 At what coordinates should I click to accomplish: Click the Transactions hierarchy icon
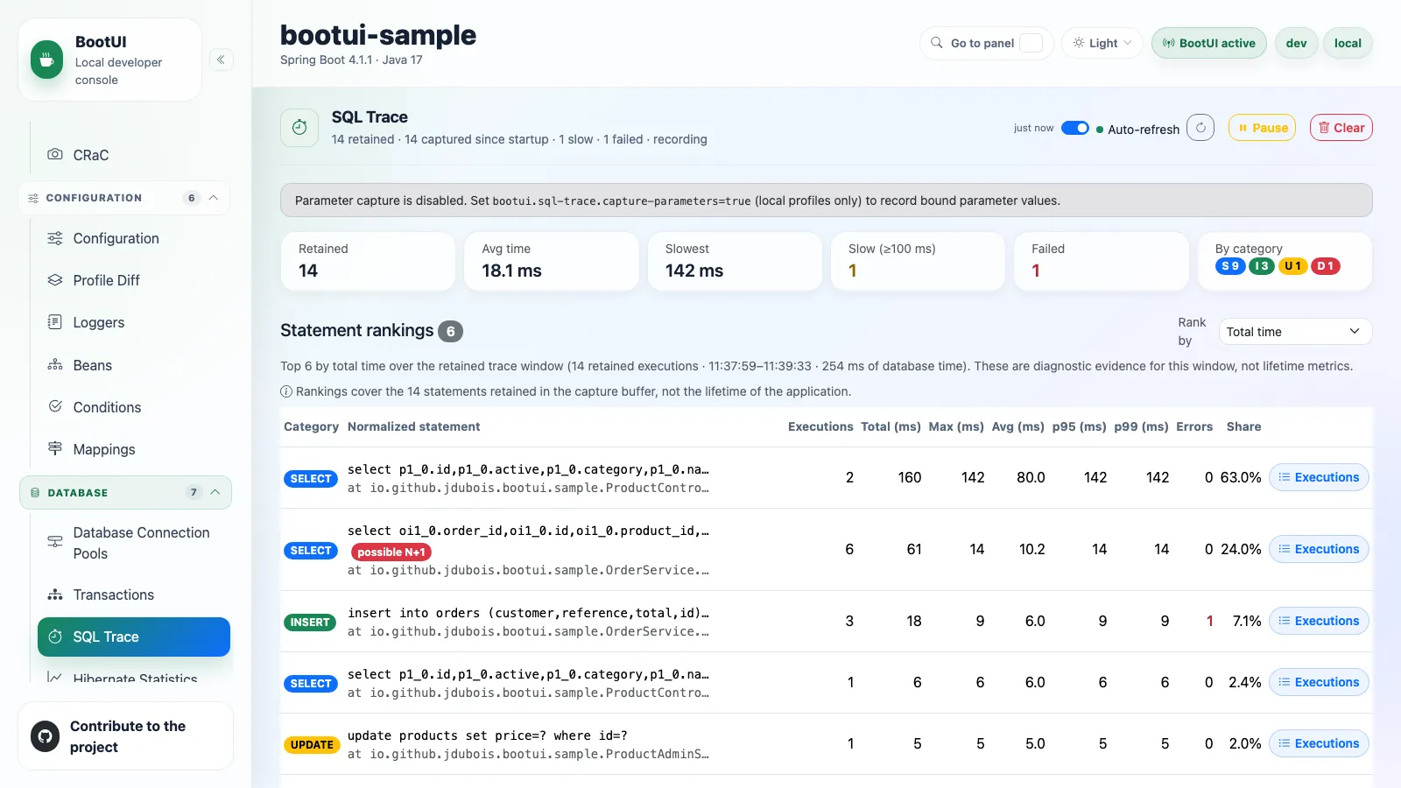click(55, 595)
